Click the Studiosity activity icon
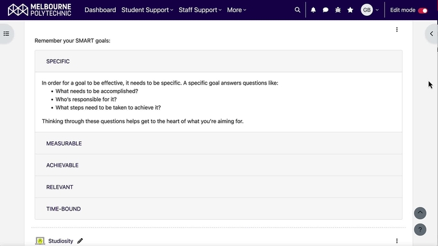Screen dimensions: 438x246 coord(40,241)
